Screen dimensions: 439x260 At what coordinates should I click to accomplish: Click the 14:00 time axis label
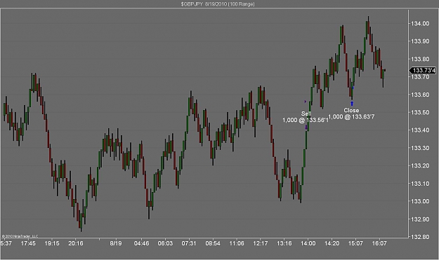coord(308,243)
